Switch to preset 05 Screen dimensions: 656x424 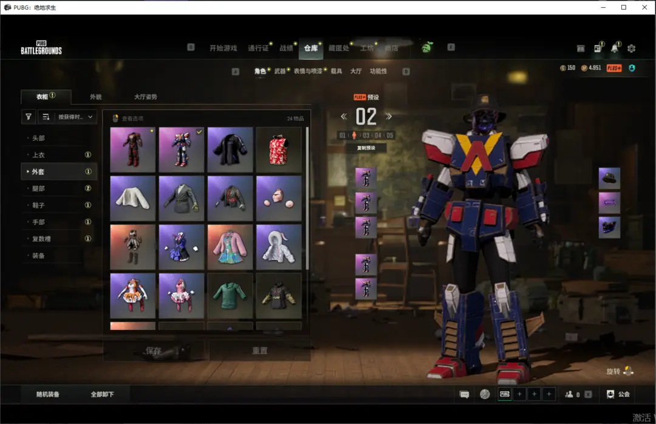(390, 135)
